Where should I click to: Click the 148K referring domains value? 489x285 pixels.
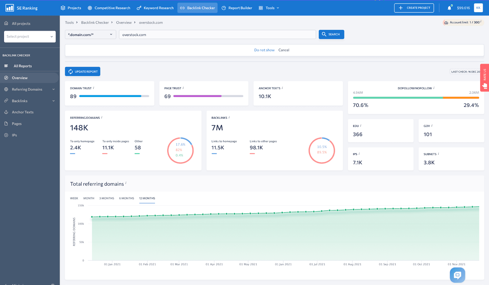[x=79, y=128]
